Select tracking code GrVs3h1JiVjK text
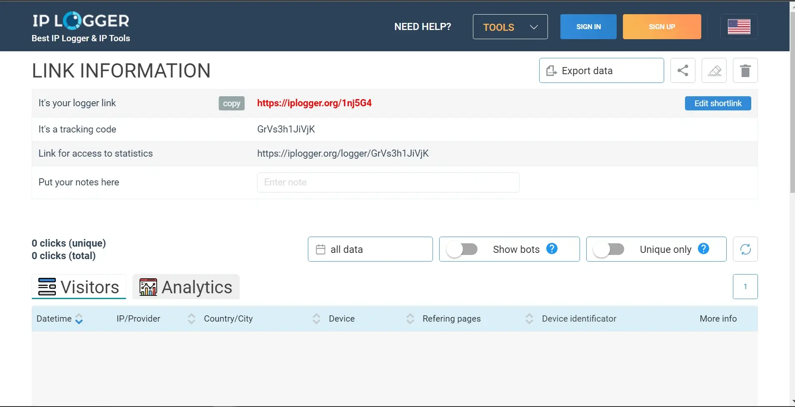Screen dimensions: 795x407 tap(286, 129)
